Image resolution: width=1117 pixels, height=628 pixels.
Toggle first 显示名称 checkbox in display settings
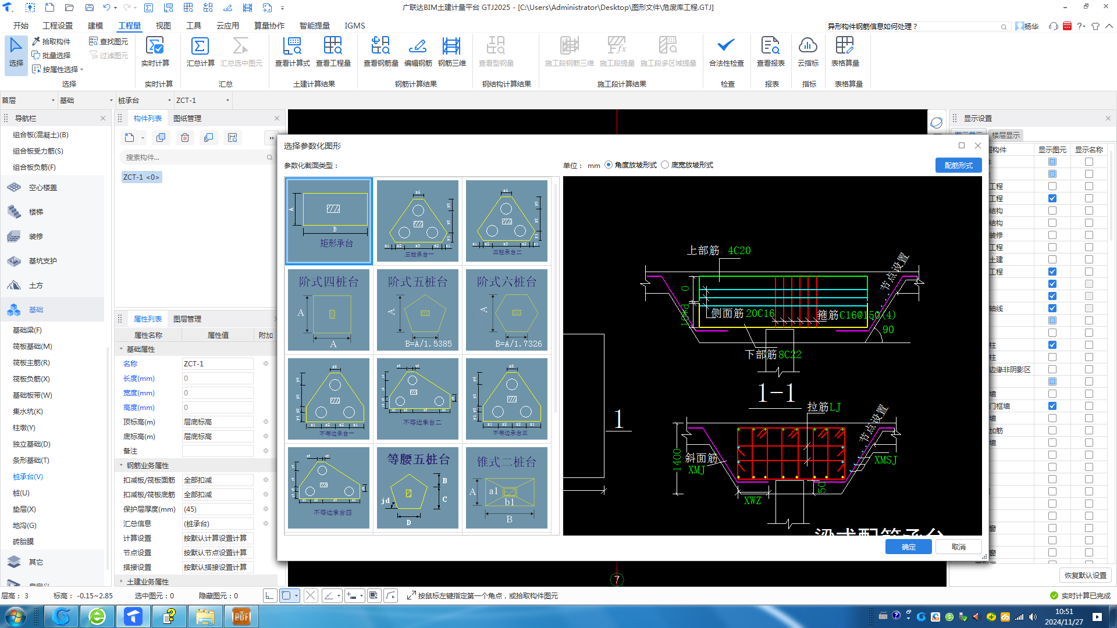1089,162
